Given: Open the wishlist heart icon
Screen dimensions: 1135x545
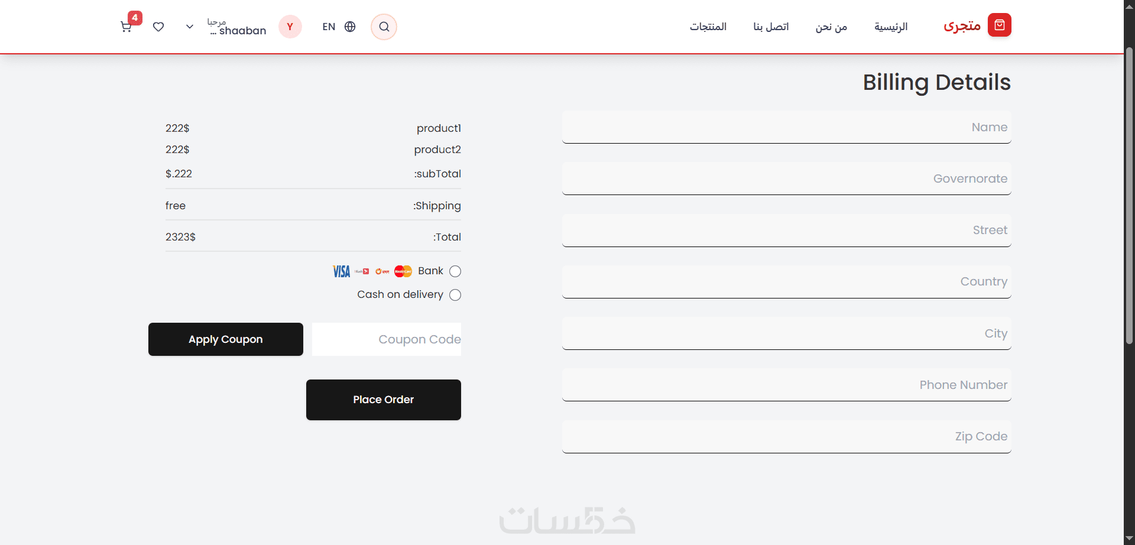Looking at the screenshot, I should [x=158, y=27].
